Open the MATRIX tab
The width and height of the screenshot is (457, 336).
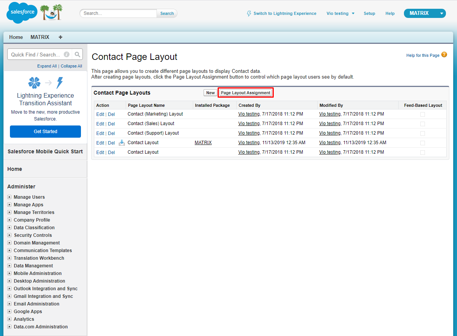40,37
